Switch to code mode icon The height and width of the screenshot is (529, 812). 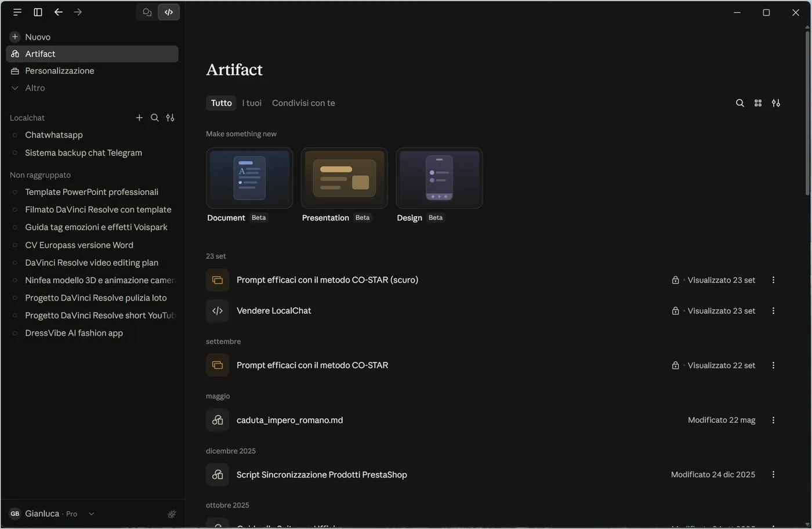pos(169,12)
